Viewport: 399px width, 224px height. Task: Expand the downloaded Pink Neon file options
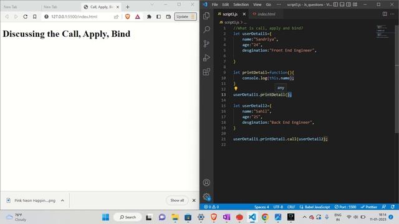[x=62, y=200]
